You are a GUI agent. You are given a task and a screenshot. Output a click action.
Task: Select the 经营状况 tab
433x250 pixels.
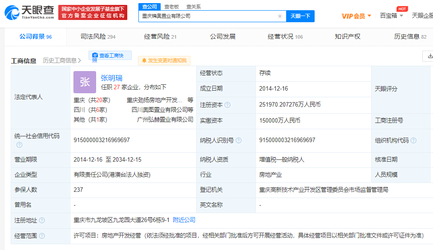point(285,37)
